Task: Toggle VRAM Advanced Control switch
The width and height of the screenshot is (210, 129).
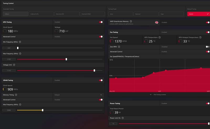Action: coord(101,100)
